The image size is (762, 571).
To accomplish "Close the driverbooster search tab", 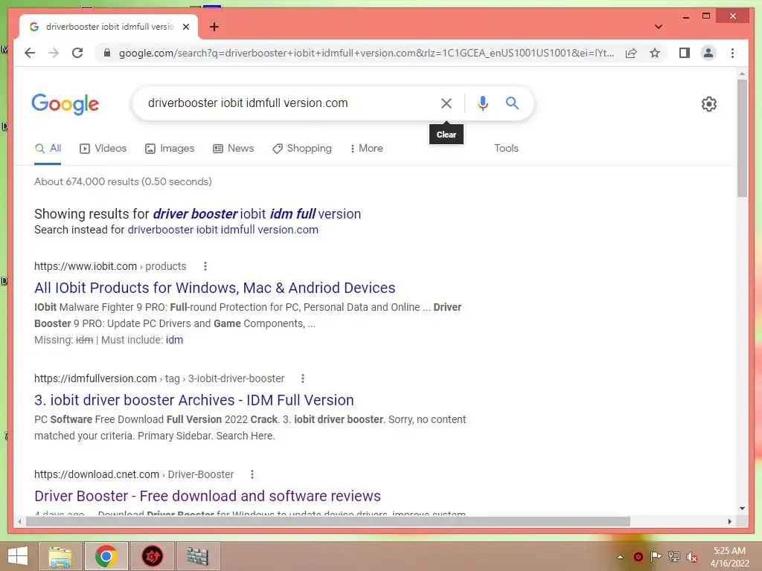I will [x=185, y=27].
